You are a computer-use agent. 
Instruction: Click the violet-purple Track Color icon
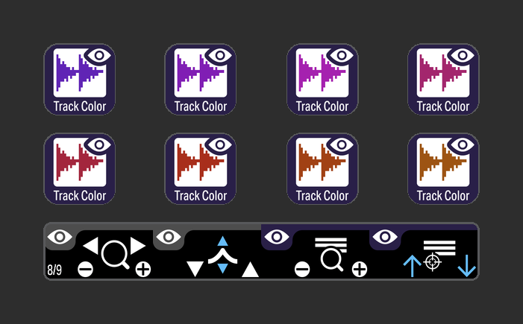201,80
